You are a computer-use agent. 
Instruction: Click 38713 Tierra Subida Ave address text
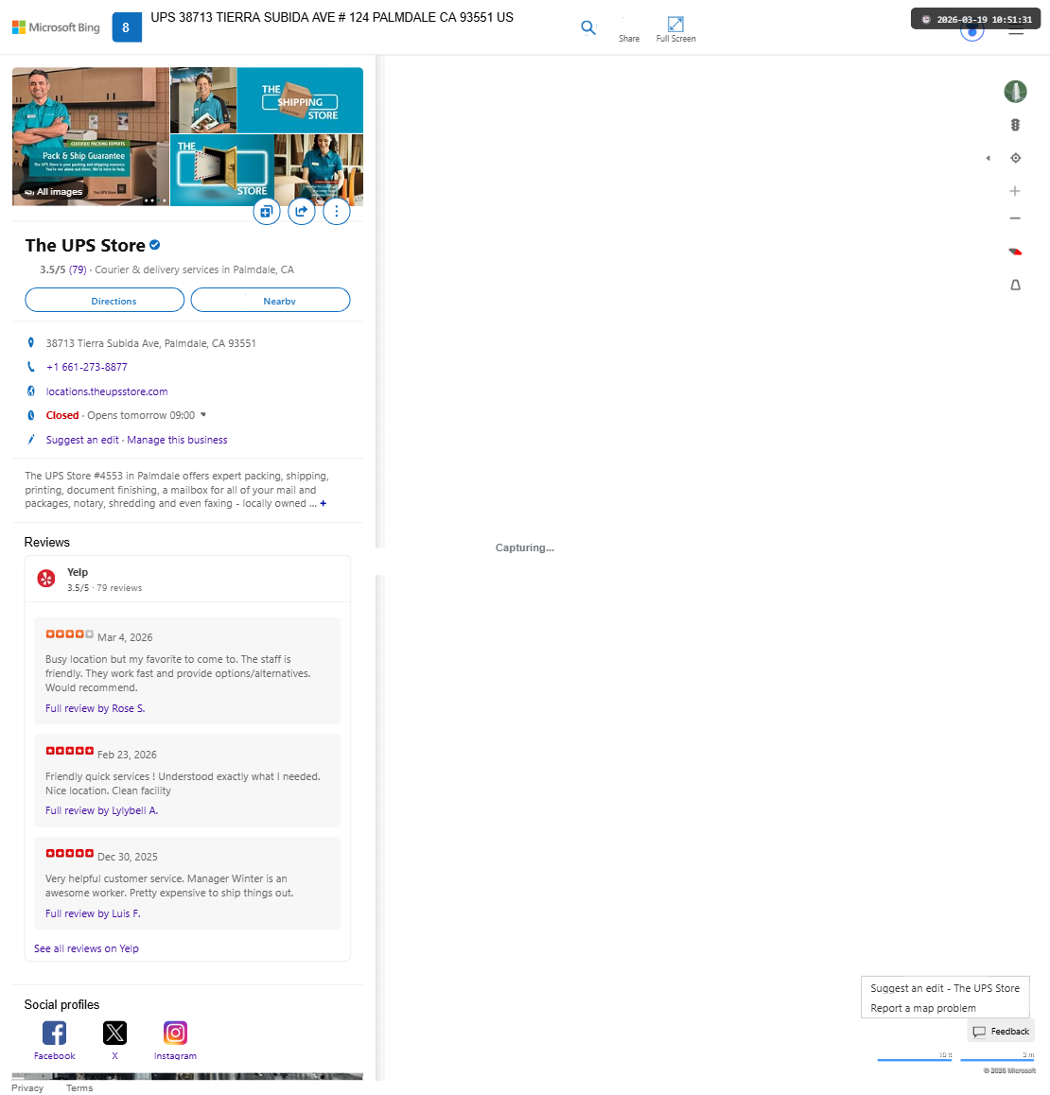151,343
